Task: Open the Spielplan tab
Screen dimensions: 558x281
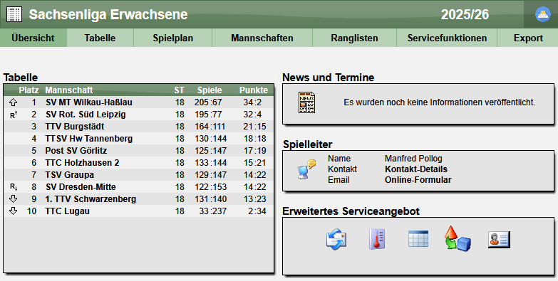Action: (173, 38)
